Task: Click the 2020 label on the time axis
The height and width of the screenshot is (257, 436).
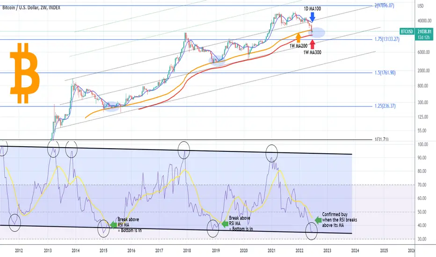Action: (x=244, y=250)
